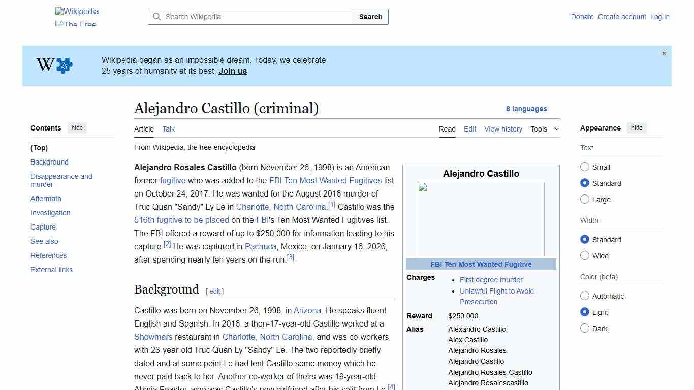Hide the Appearance panel

pos(637,128)
